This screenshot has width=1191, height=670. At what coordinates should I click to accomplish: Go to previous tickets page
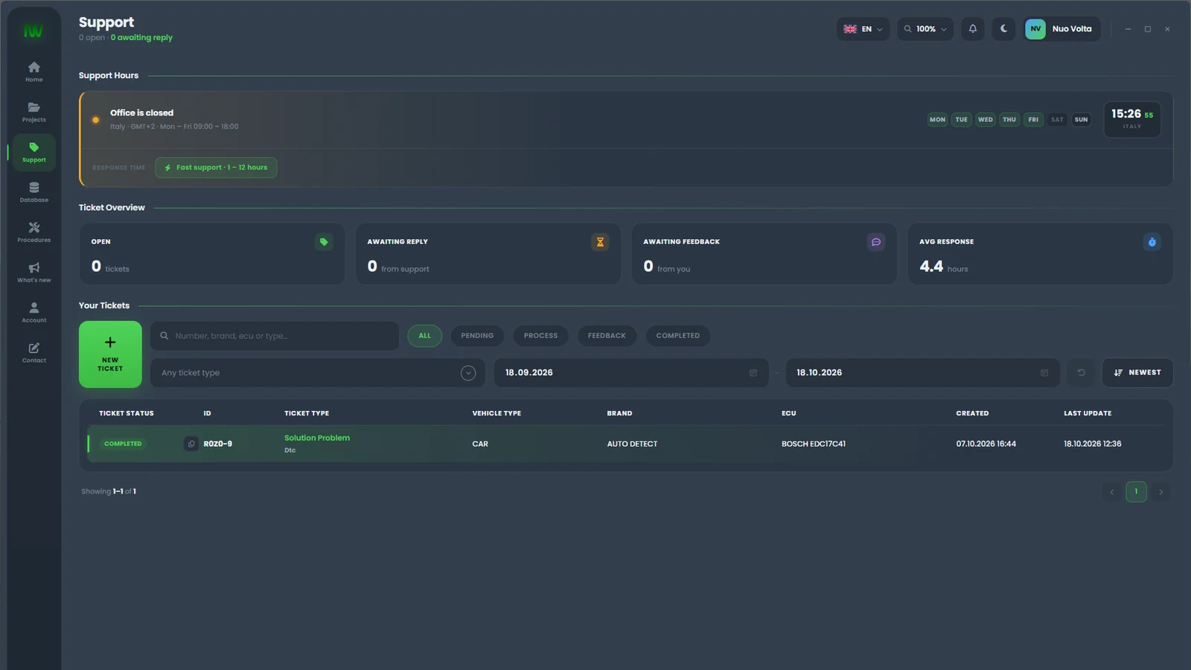coord(1112,492)
